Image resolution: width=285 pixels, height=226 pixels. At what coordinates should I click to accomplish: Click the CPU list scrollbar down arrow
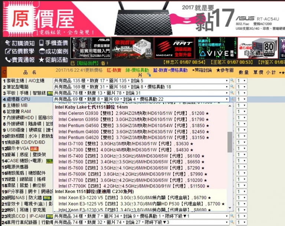tap(230, 208)
